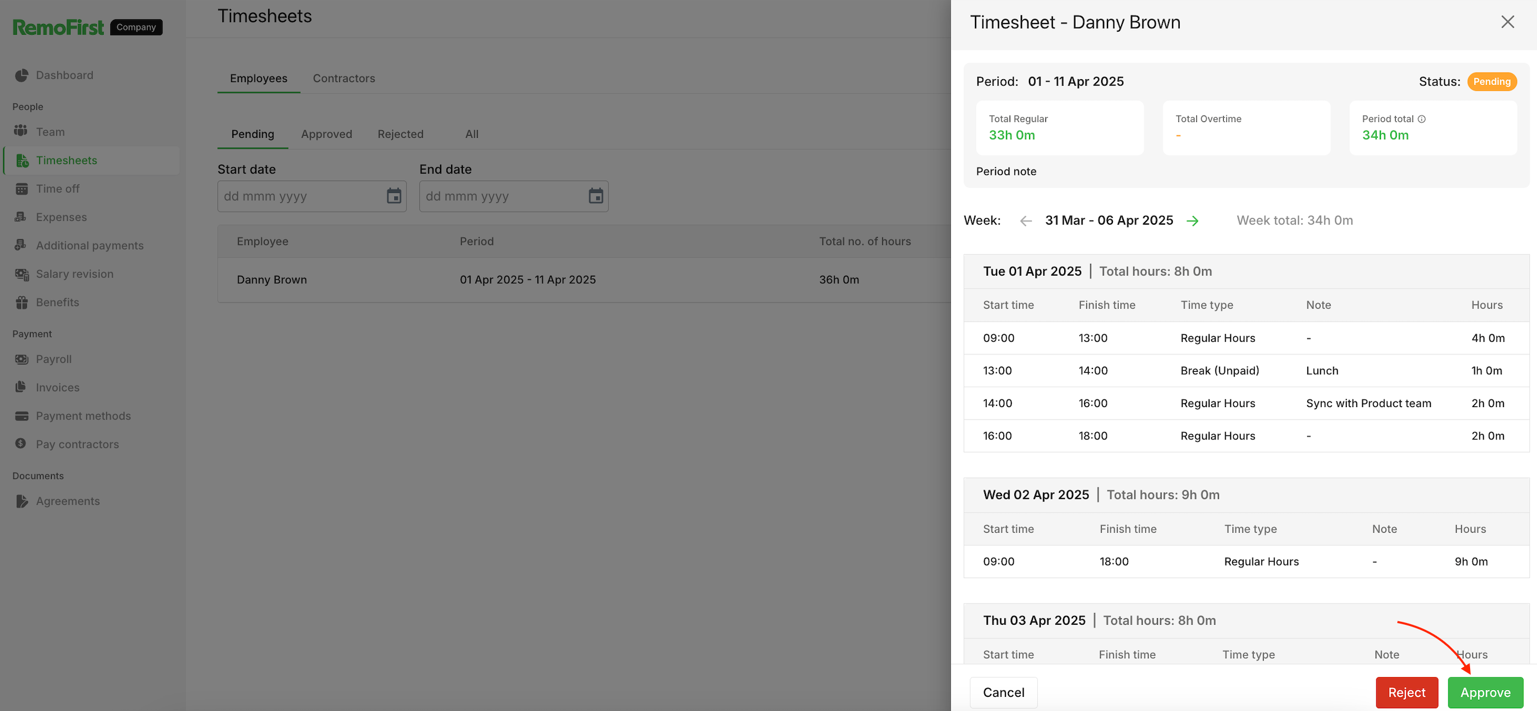Screen dimensions: 1537x711
Task: Open Additional payments link
Action: (90, 245)
